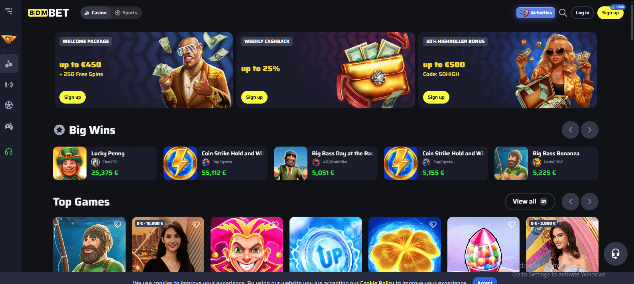Click View all Top Games button
Screen dimensions: 634x284
click(530, 202)
